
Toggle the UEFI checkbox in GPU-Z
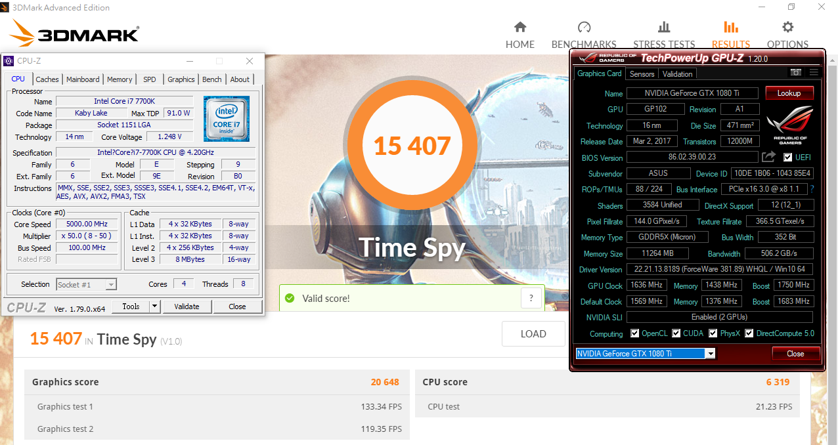click(x=788, y=158)
